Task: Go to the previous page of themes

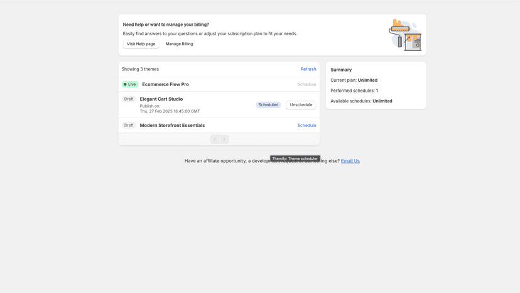Action: click(x=215, y=139)
